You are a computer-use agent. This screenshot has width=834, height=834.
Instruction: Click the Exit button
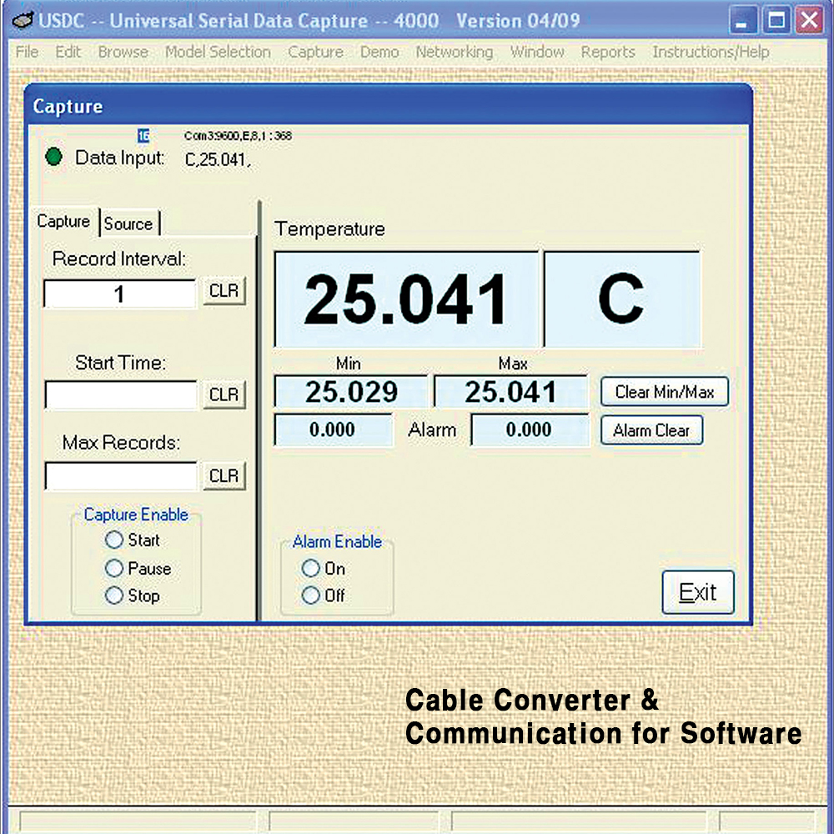pos(698,593)
